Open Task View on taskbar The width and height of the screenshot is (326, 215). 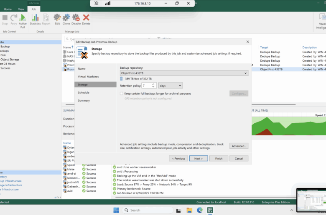178,210
